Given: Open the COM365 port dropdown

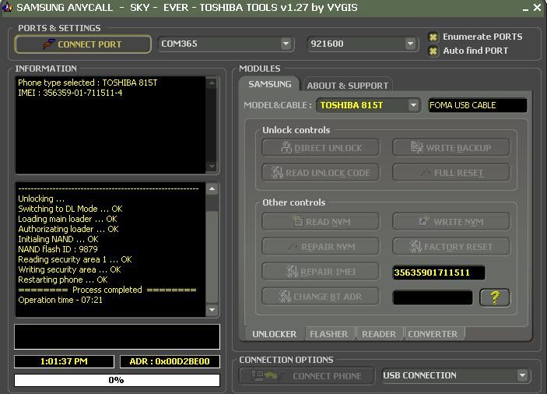Looking at the screenshot, I should pos(286,44).
